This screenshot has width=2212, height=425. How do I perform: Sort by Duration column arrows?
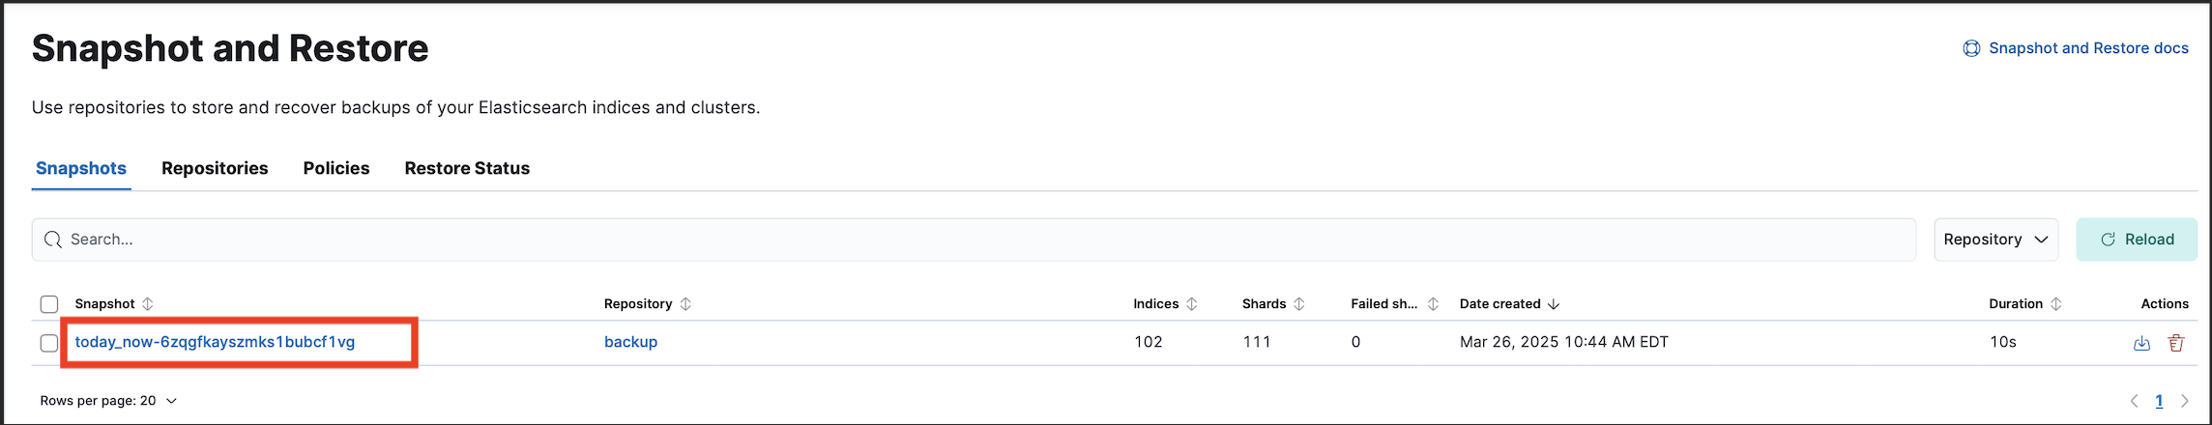pyautogui.click(x=2056, y=303)
